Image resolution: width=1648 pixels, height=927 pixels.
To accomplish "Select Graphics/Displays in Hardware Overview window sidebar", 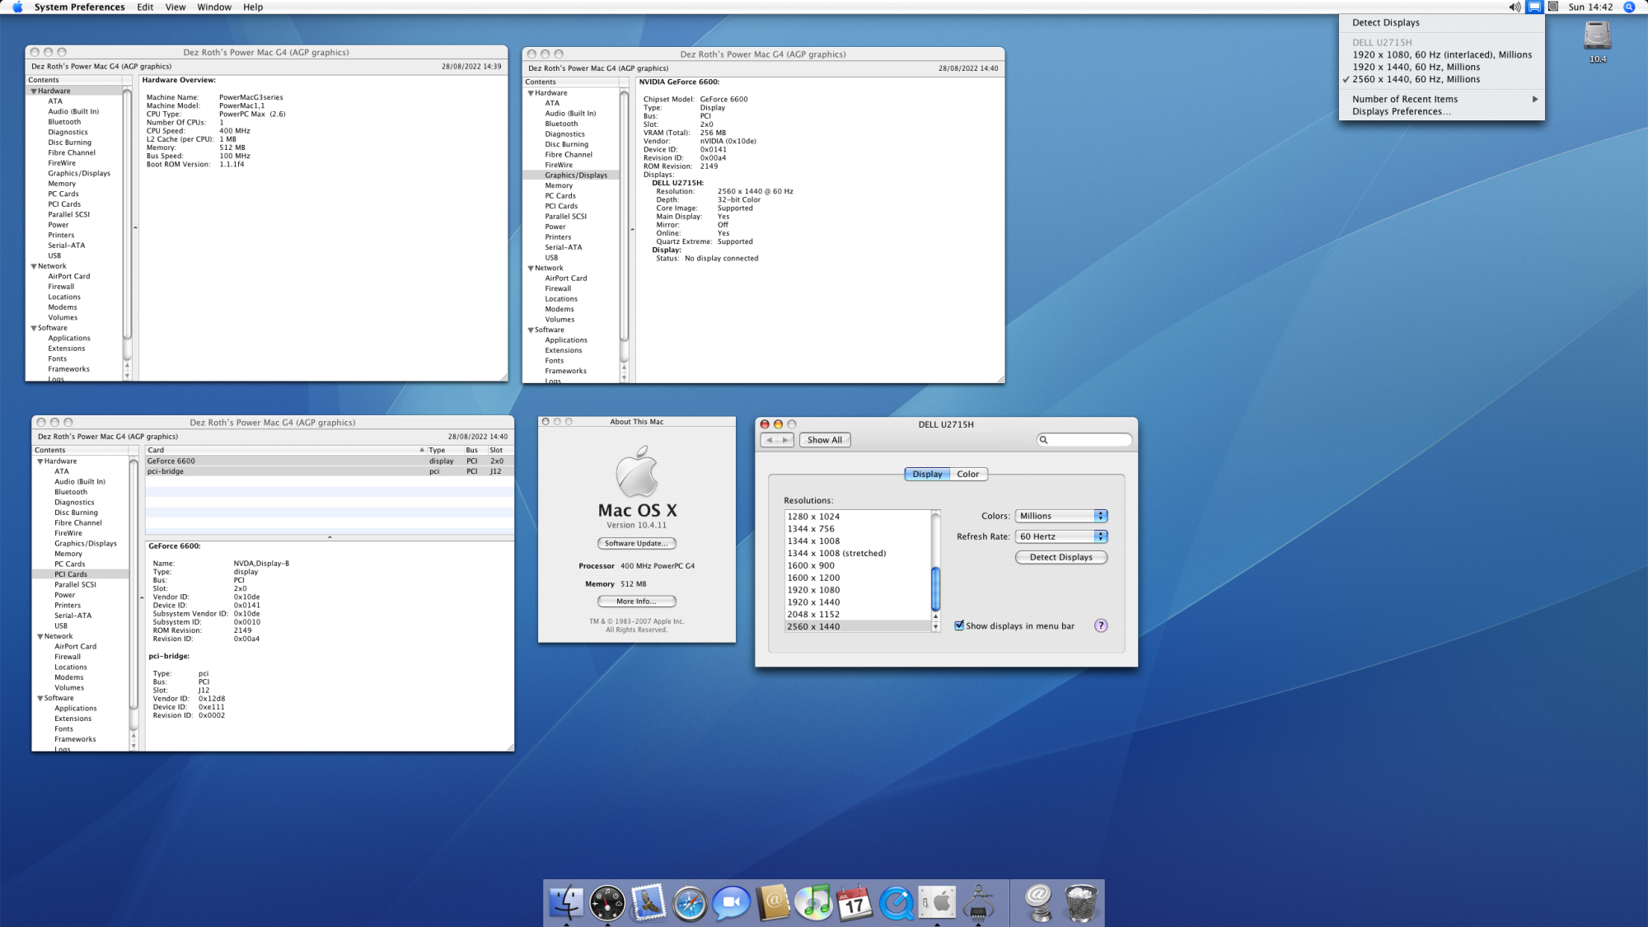I will (79, 173).
